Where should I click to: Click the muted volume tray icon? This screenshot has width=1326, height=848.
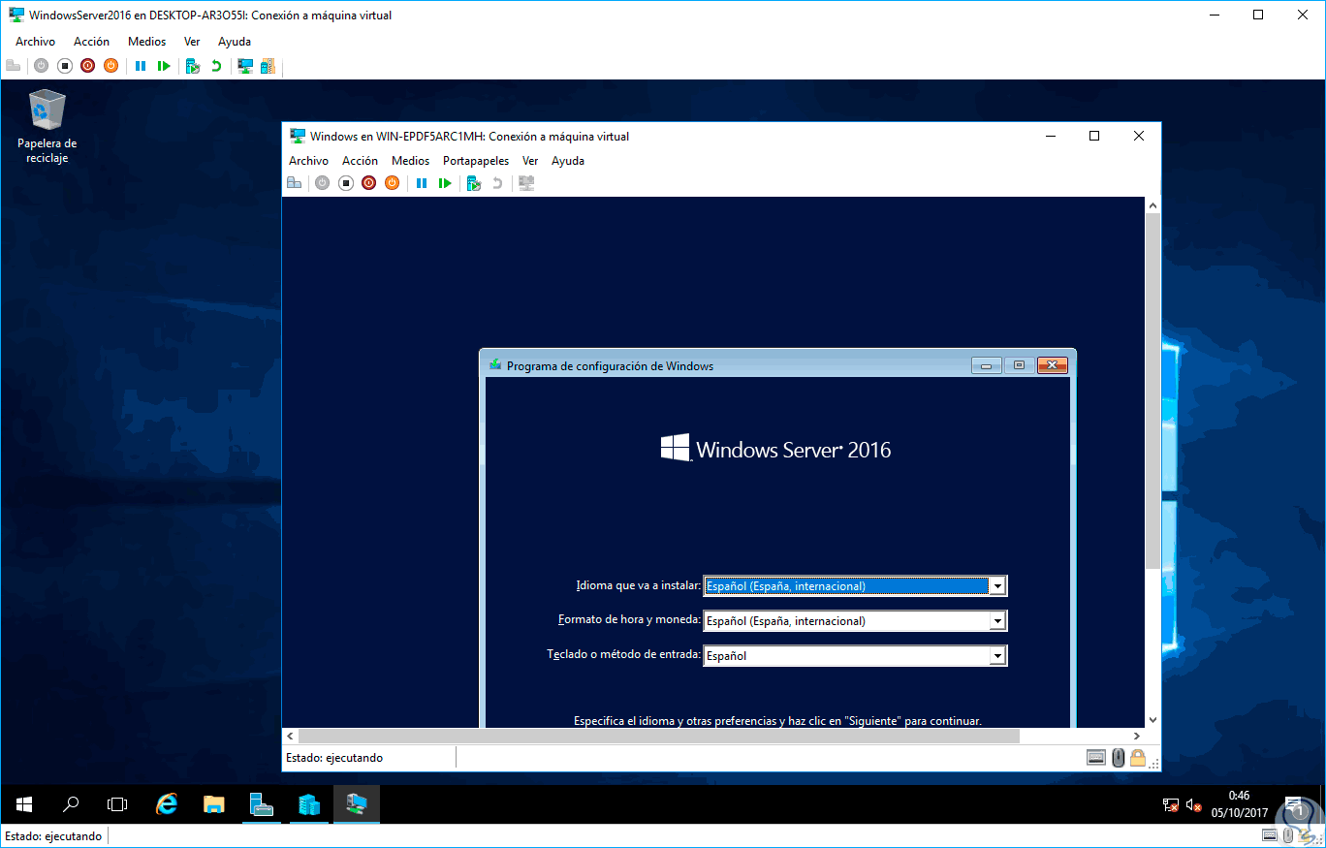1194,804
